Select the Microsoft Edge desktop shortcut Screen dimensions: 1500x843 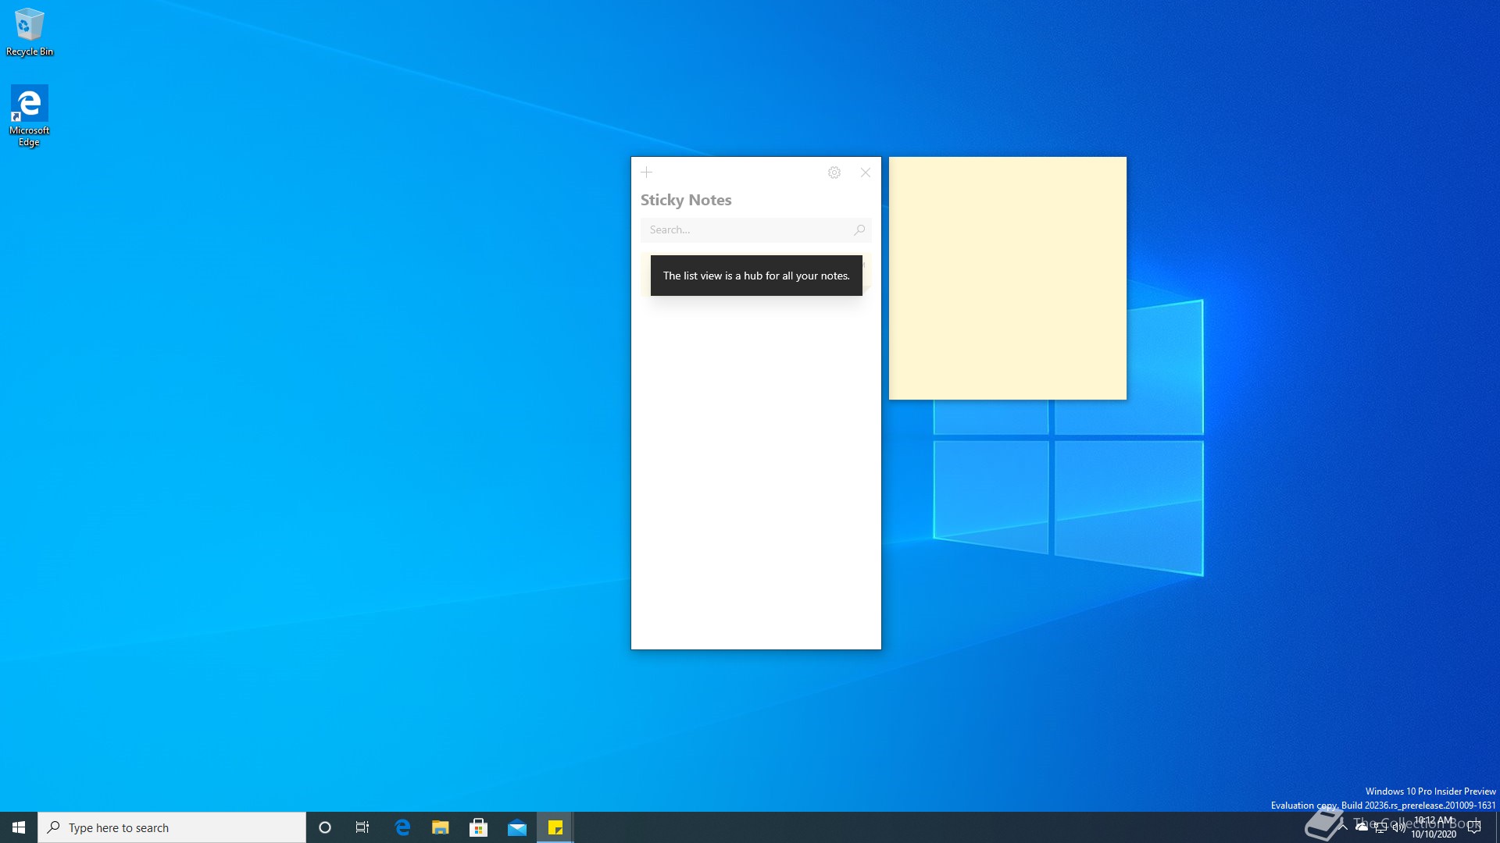tap(29, 115)
